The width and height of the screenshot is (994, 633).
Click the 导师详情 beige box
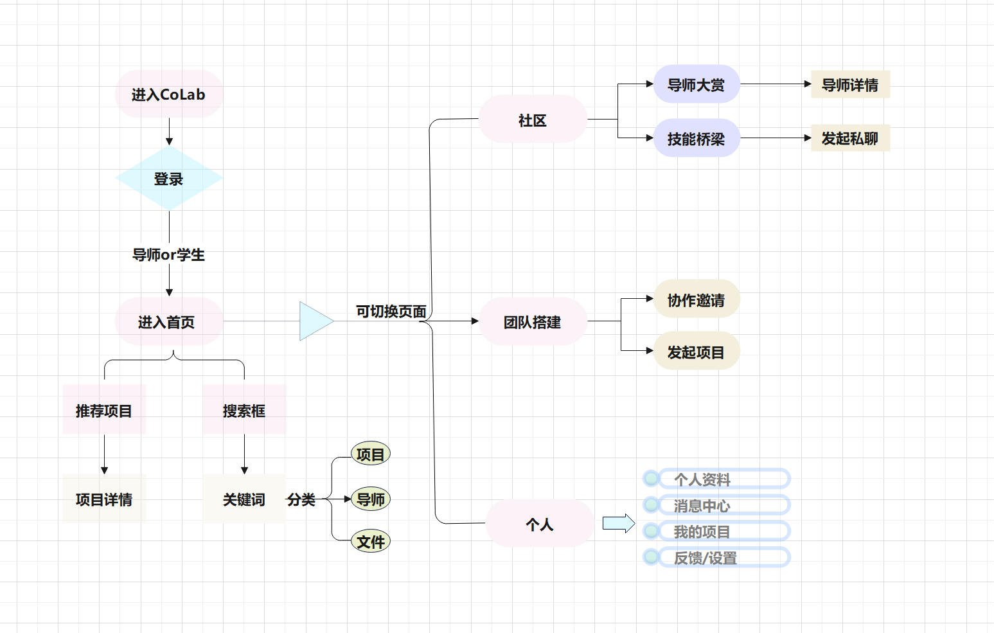pos(851,84)
